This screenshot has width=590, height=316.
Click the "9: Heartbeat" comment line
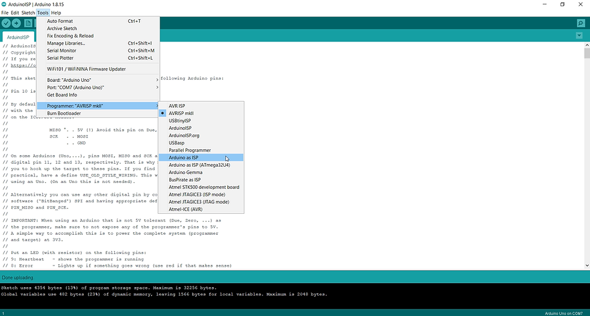(x=73, y=259)
